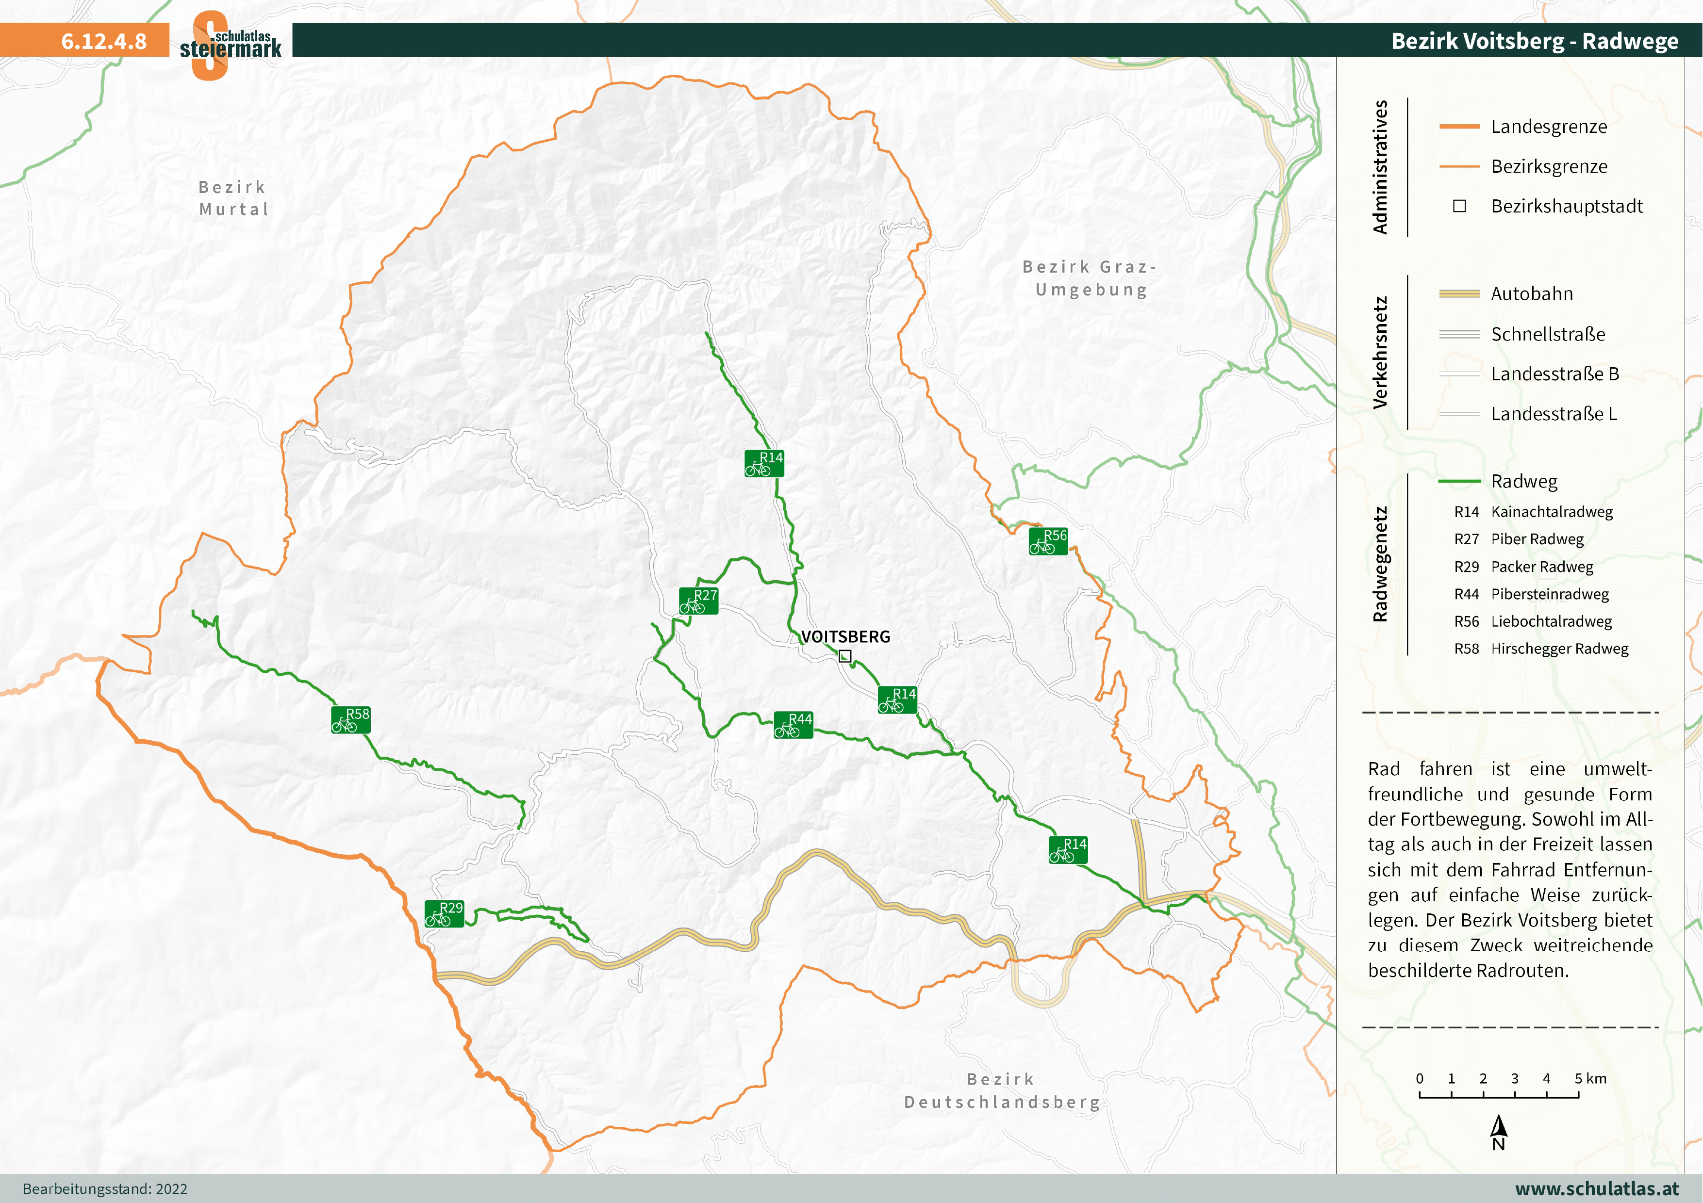The height and width of the screenshot is (1203, 1703).
Task: Click the Autobahn legend line symbol
Action: point(1459,294)
